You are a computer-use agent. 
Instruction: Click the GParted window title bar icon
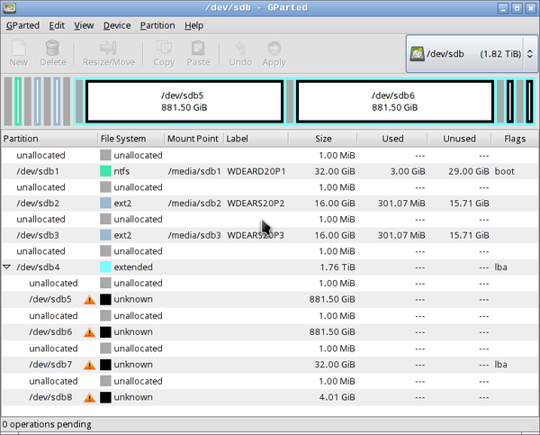pyautogui.click(x=10, y=7)
